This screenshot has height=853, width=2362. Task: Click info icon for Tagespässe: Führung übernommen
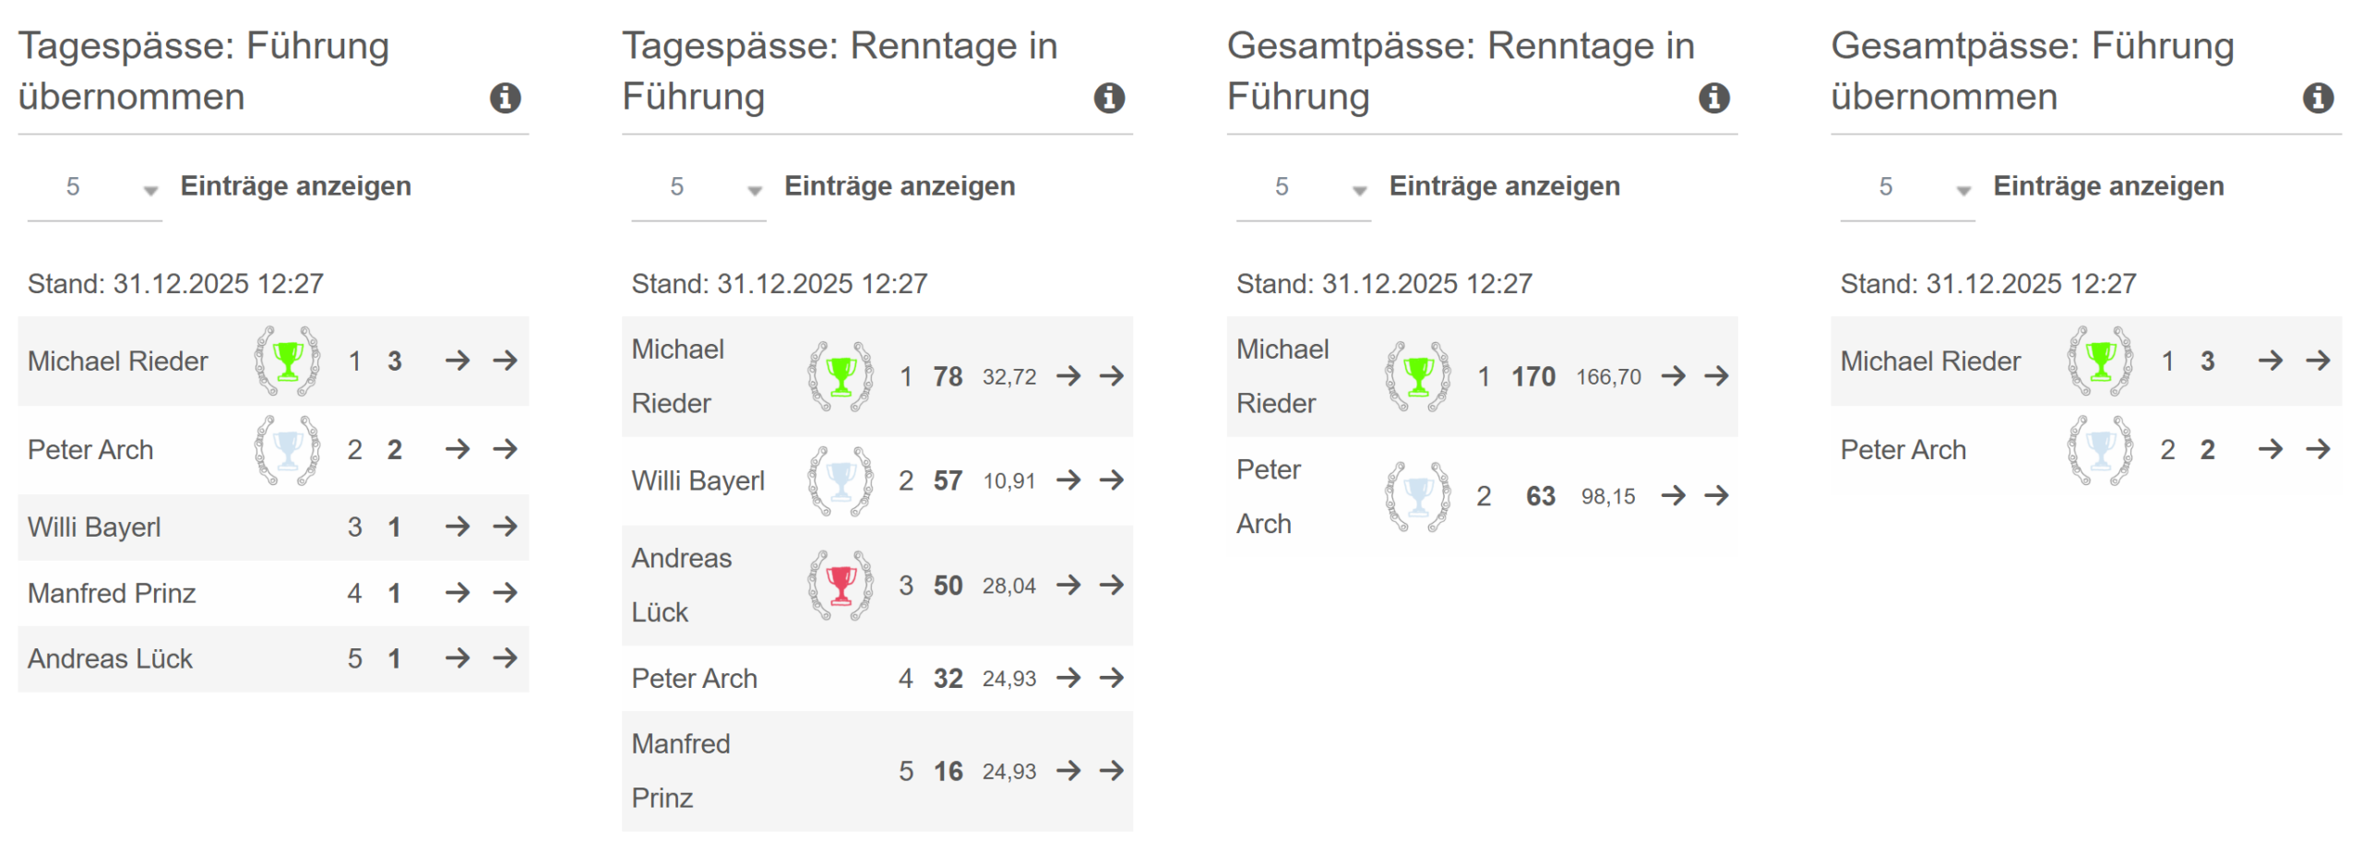[505, 97]
